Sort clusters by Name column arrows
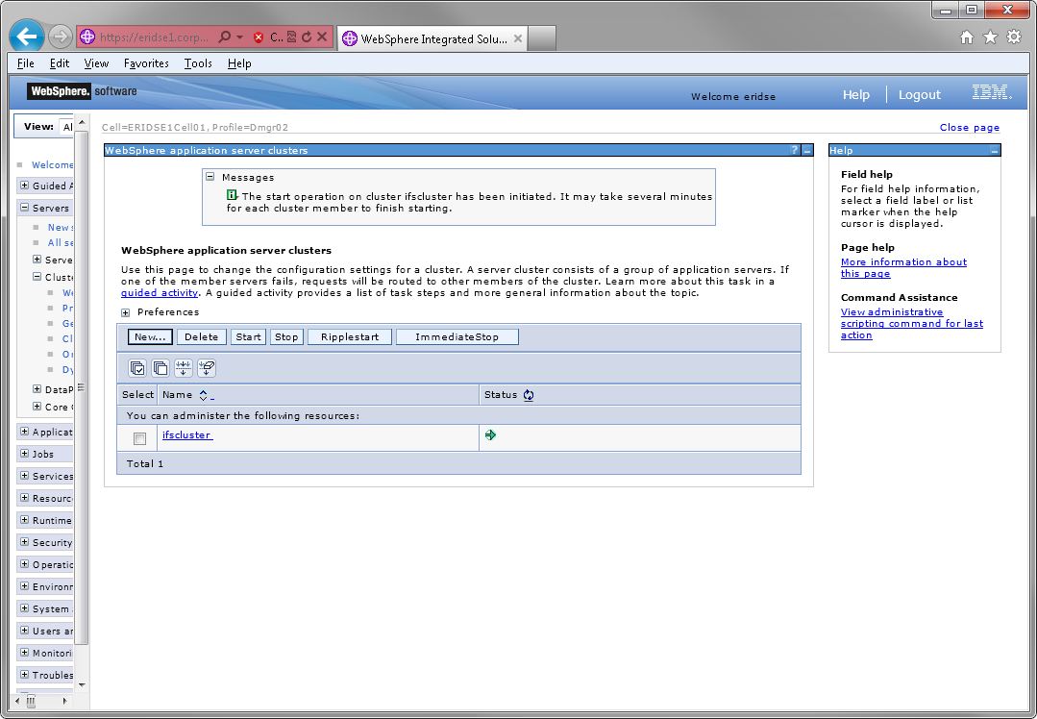 [x=204, y=396]
